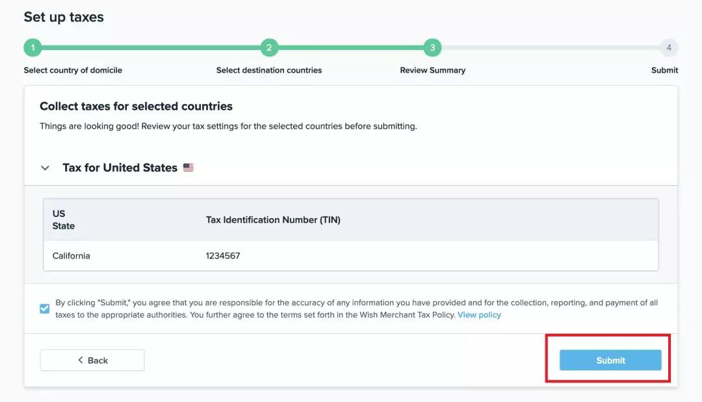Image resolution: width=702 pixels, height=402 pixels.
Task: Click the step 1 circle in progress tracker
Action: pos(32,47)
